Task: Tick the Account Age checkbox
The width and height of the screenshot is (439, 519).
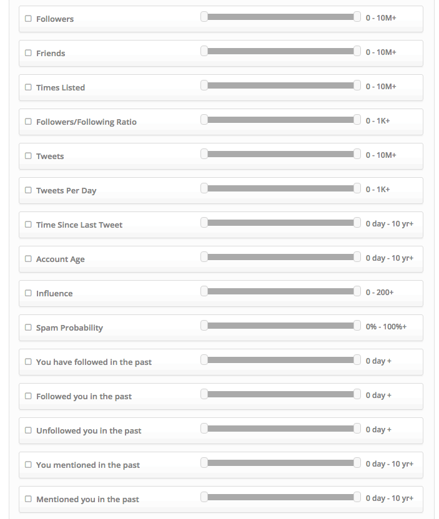Action: click(29, 259)
